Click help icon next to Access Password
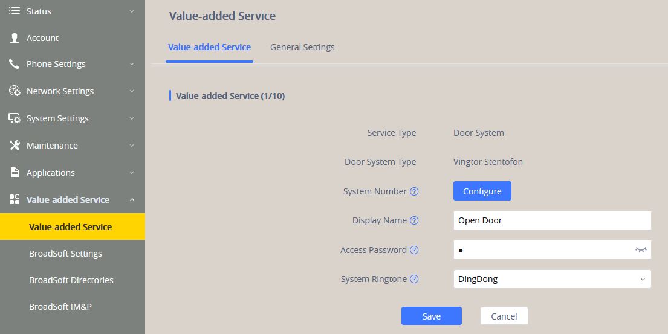The height and width of the screenshot is (334, 668). (x=414, y=250)
